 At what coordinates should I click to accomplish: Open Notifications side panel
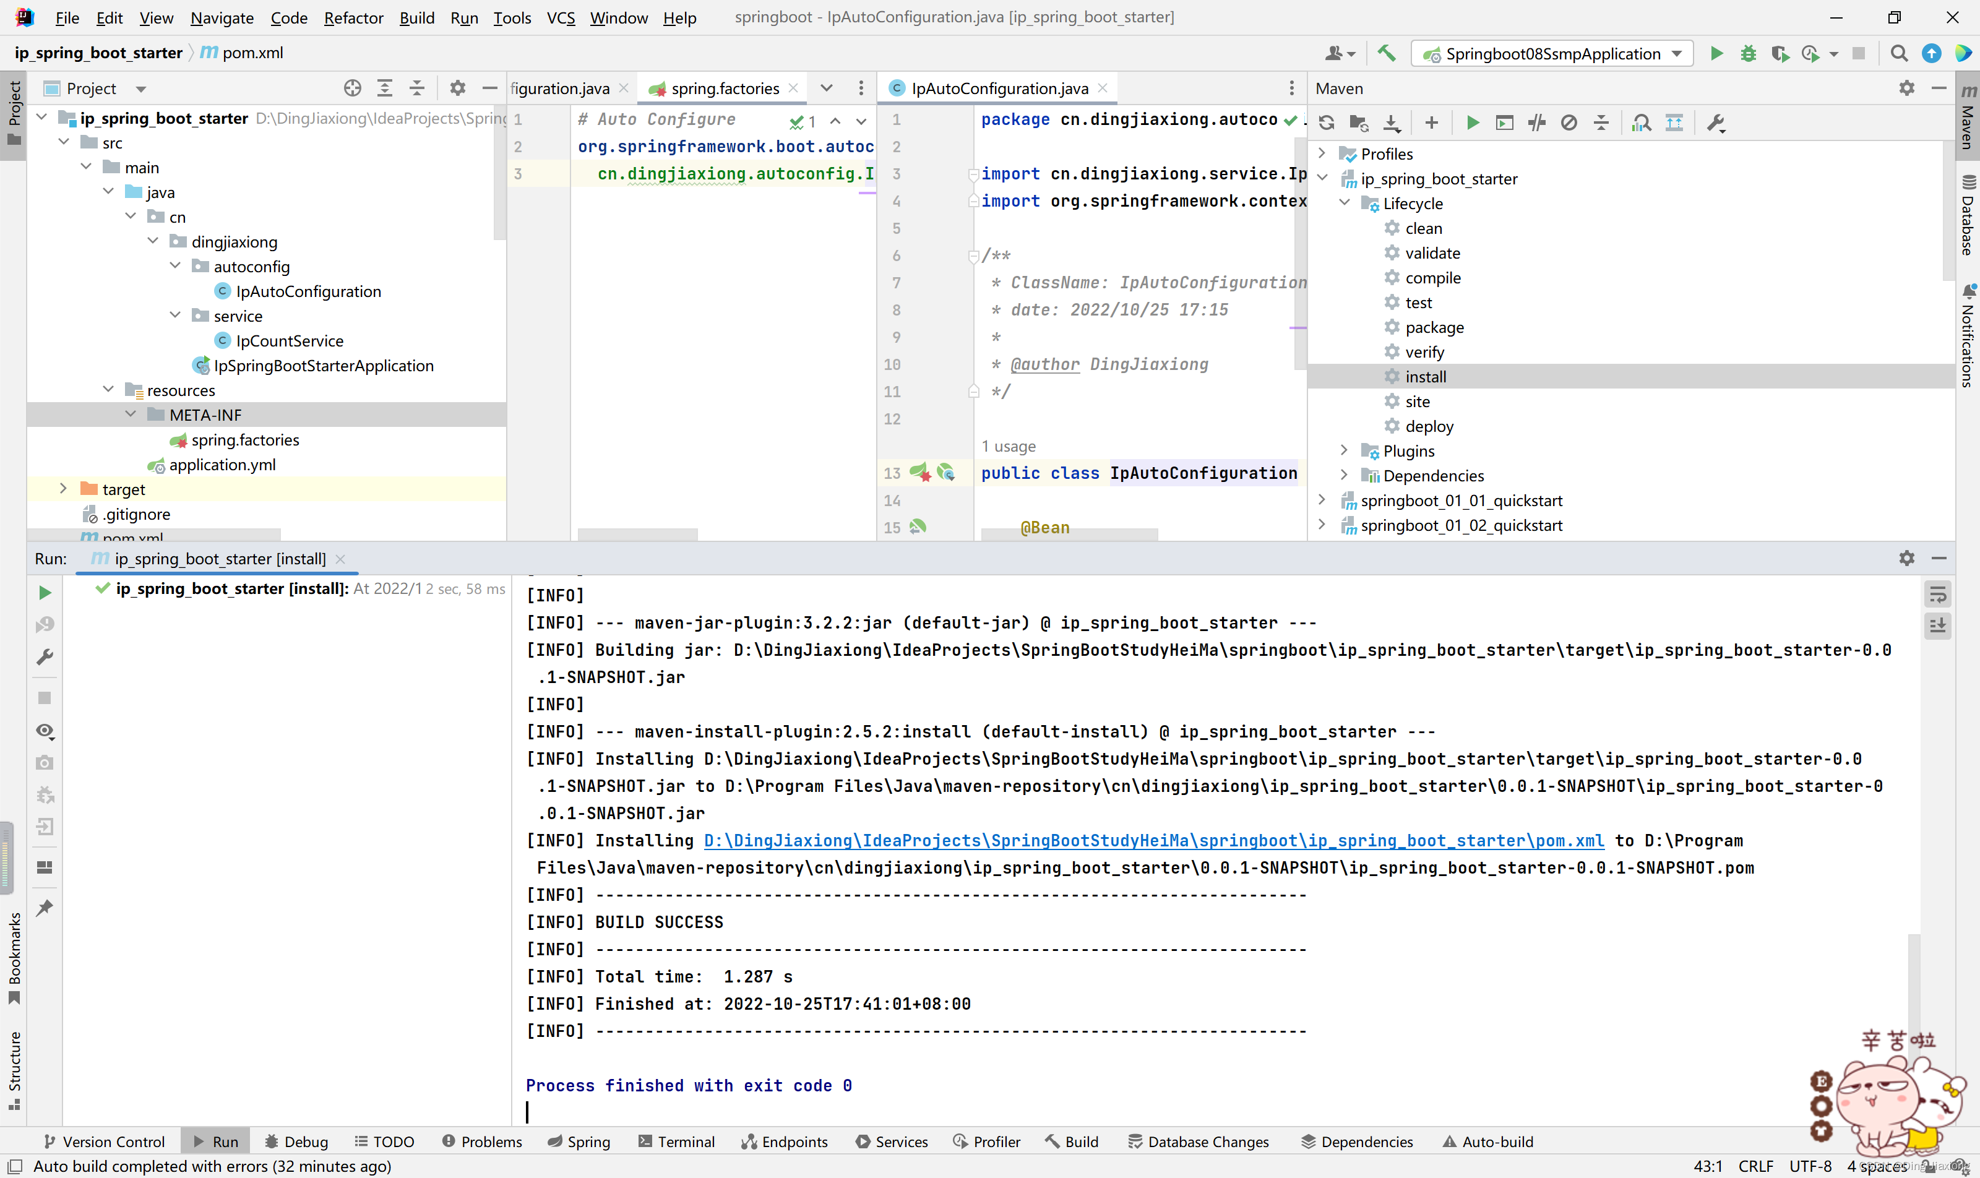coord(1968,335)
